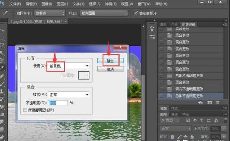Select the Eraser tool
The width and height of the screenshot is (230, 141).
[2, 106]
